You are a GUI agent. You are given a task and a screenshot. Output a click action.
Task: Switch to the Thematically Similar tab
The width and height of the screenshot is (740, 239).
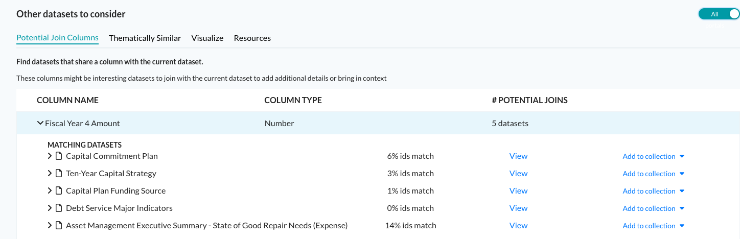coord(145,38)
